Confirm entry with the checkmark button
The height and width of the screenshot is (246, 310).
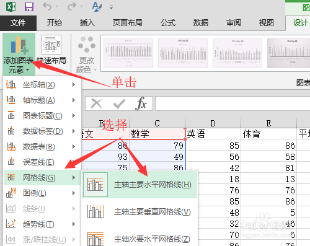(x=119, y=104)
